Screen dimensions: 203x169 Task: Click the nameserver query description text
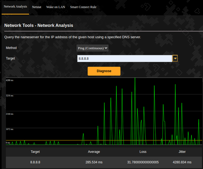click(x=72, y=37)
